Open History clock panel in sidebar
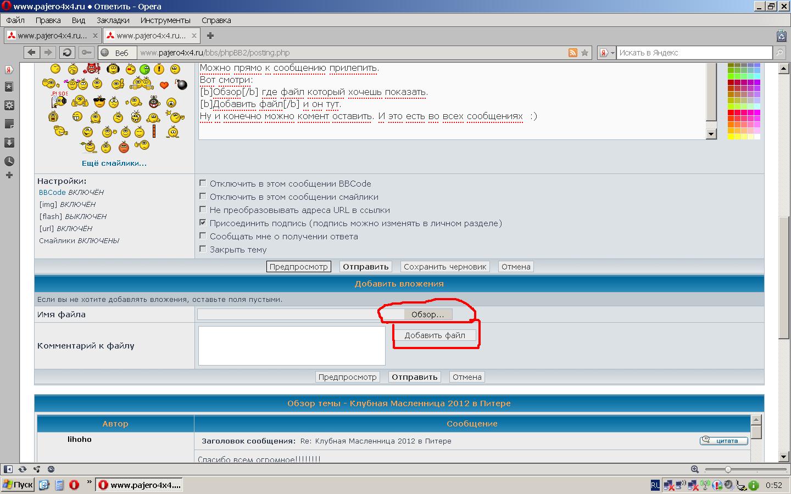The image size is (791, 494). (9, 161)
